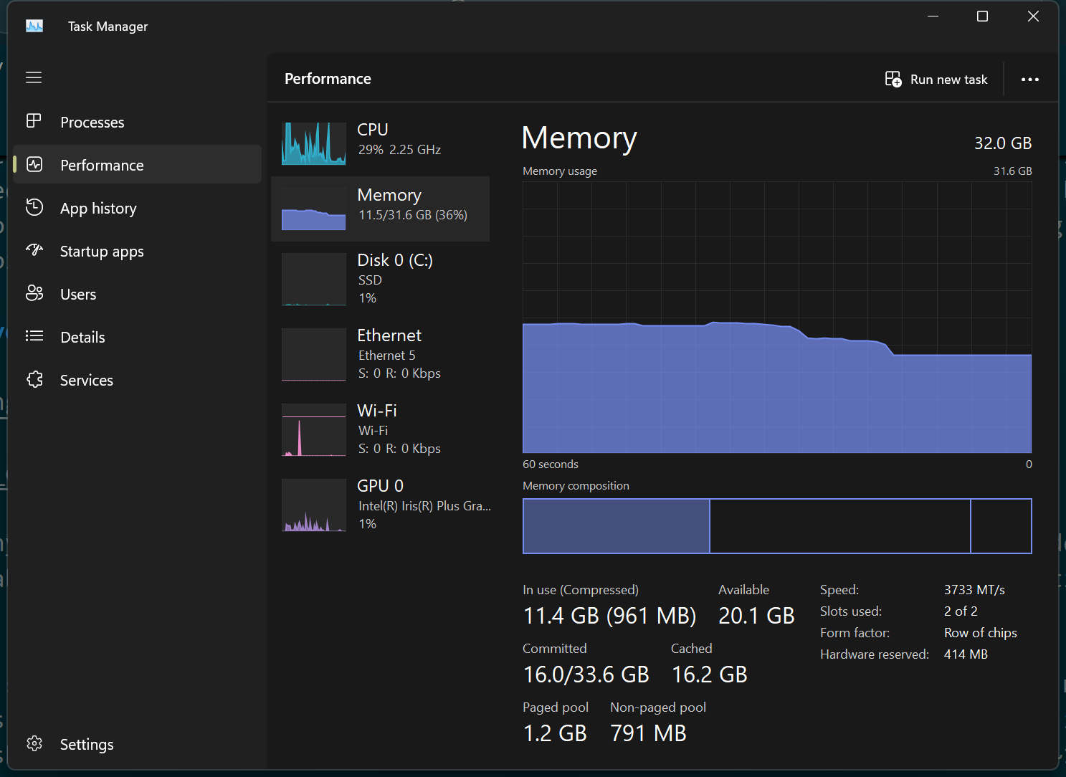Show CPU performance via CPU label
The height and width of the screenshot is (777, 1066).
pyautogui.click(x=373, y=130)
